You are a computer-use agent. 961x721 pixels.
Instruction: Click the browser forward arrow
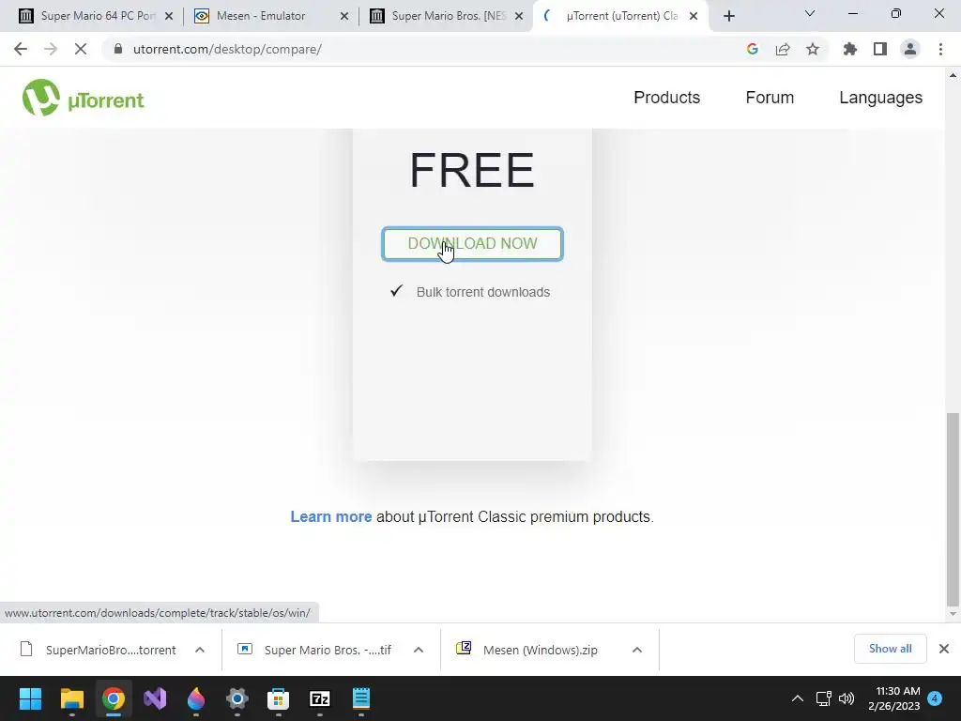(51, 49)
